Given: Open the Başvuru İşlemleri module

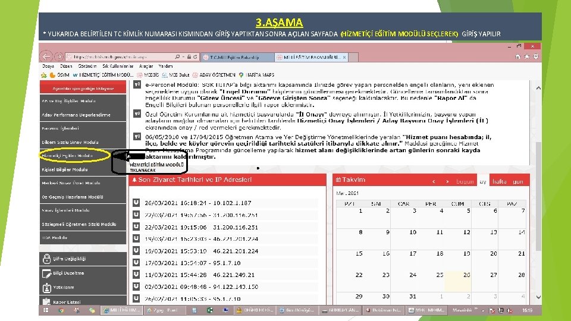Looking at the screenshot, I should 83,128.
